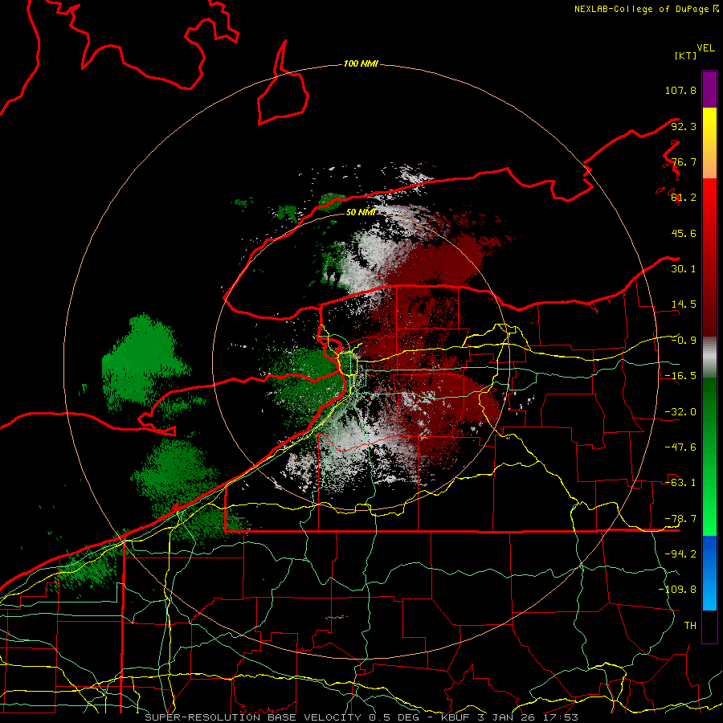Select the -63.1 velocity scale value
The width and height of the screenshot is (723, 723).
pos(680,483)
